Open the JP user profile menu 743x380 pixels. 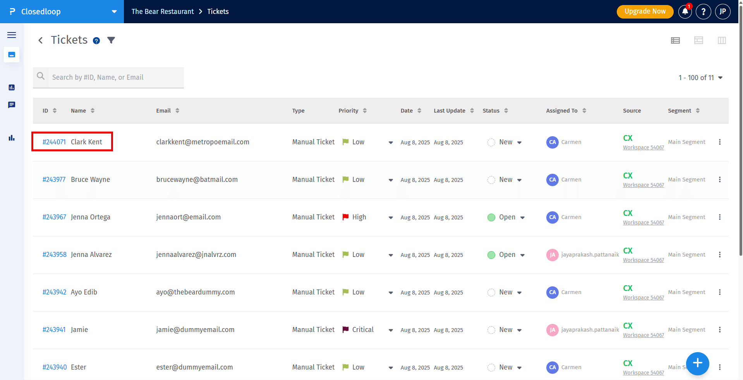point(722,12)
